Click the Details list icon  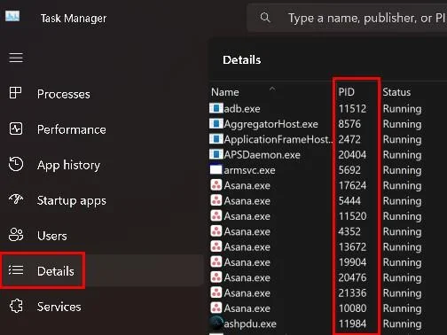coord(16,270)
